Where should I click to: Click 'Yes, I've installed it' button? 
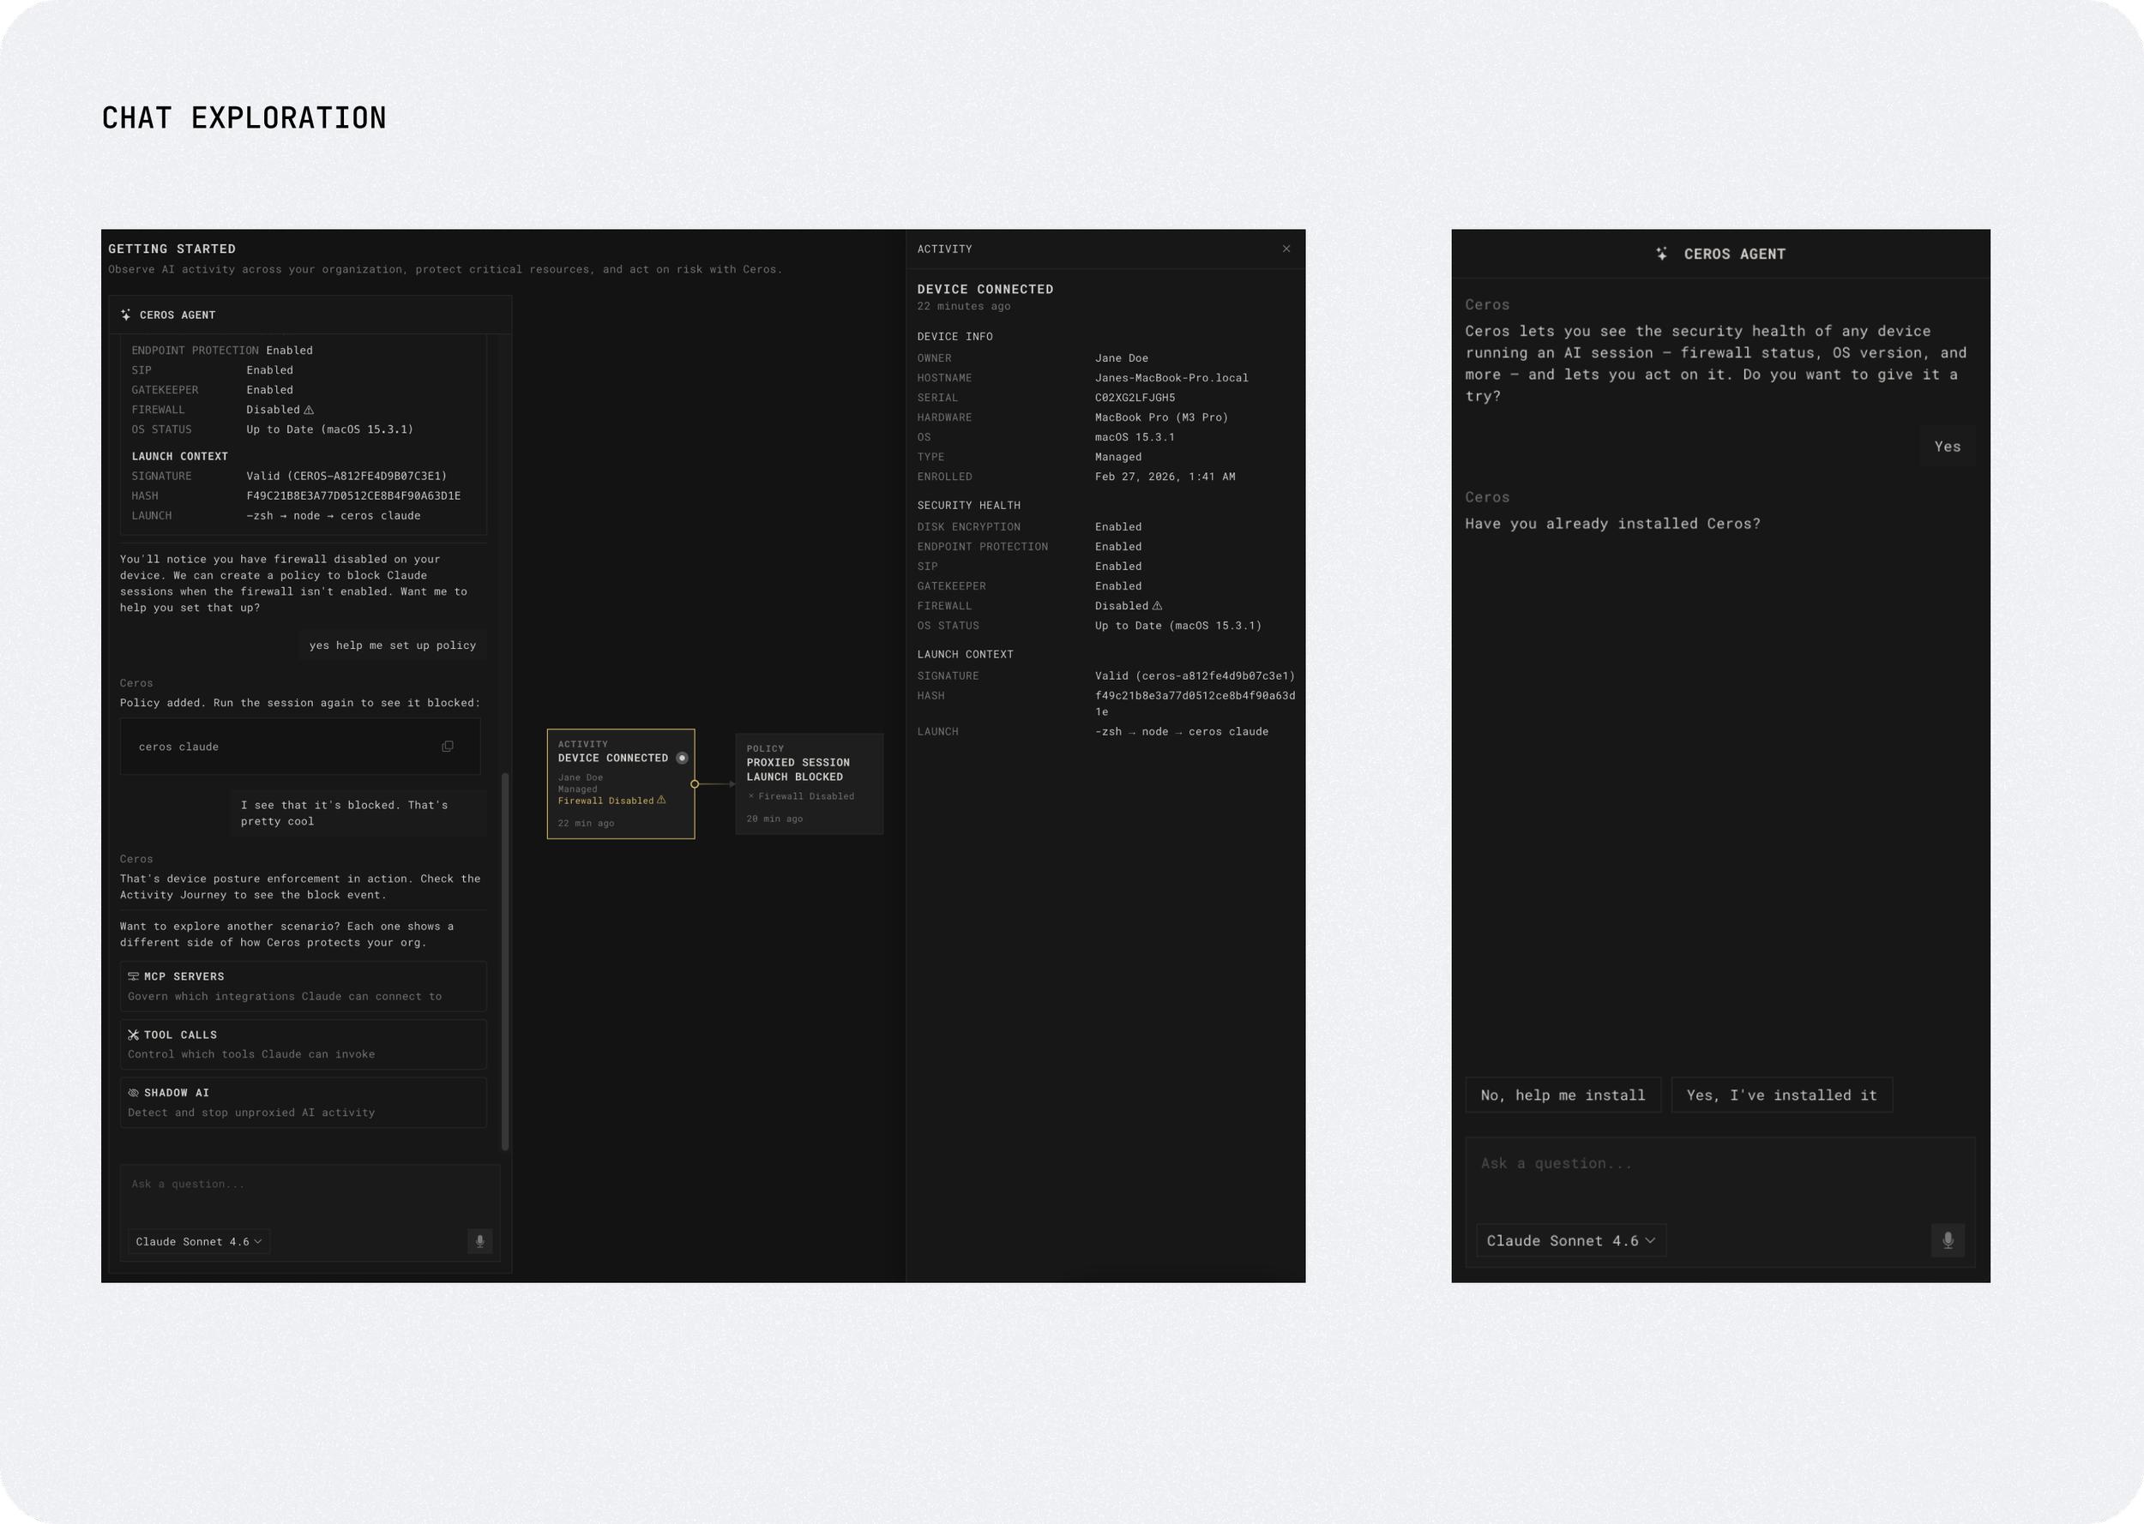1780,1095
